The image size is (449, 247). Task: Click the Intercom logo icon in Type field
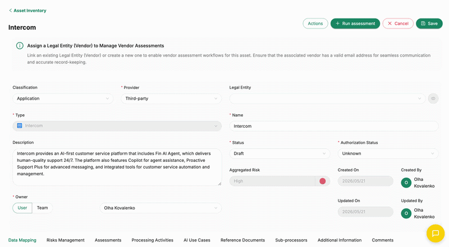click(20, 126)
